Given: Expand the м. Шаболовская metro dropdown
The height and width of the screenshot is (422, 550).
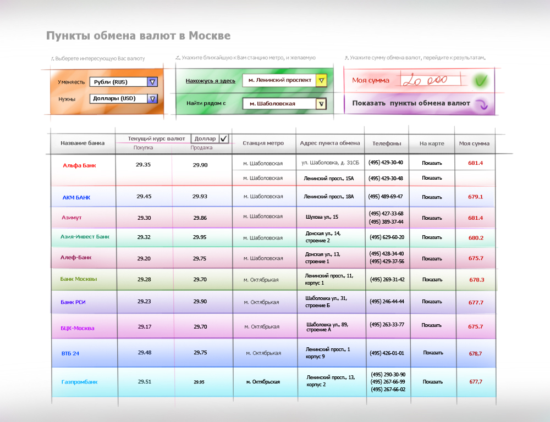Looking at the screenshot, I should click(x=322, y=103).
